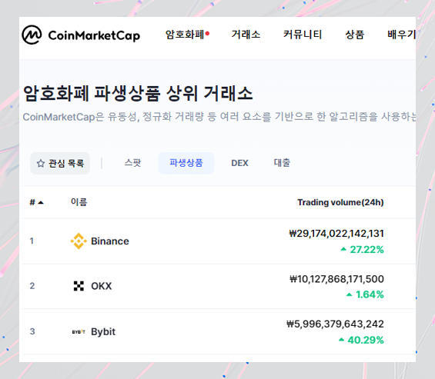Switch to the 대출 tab
435x379 pixels.
282,163
